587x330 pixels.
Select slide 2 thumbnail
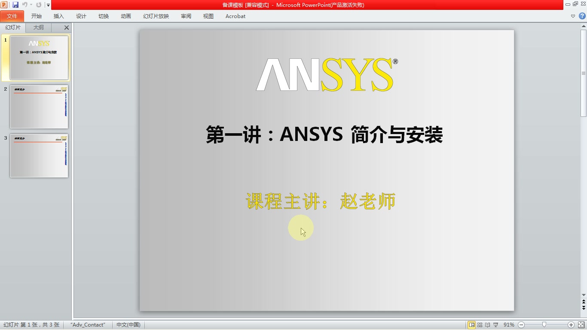(39, 107)
